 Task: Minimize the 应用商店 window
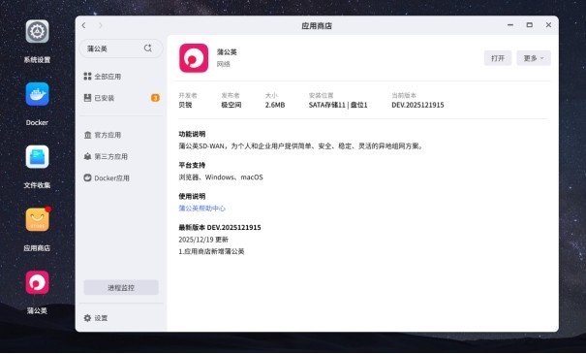coord(510,25)
